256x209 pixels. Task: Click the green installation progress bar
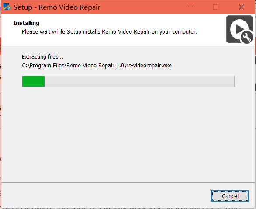coord(128,81)
